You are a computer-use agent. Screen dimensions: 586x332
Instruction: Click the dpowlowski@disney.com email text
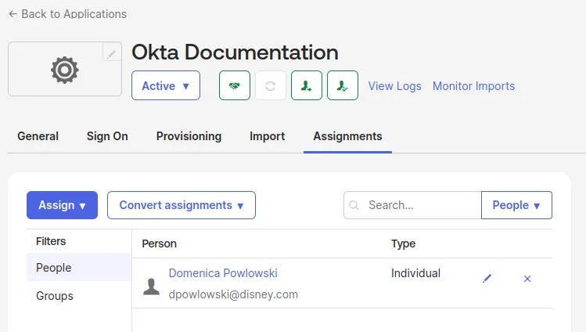tap(233, 294)
